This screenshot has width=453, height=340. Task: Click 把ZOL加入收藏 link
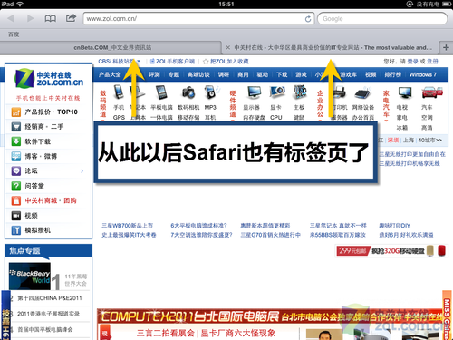click(x=229, y=62)
